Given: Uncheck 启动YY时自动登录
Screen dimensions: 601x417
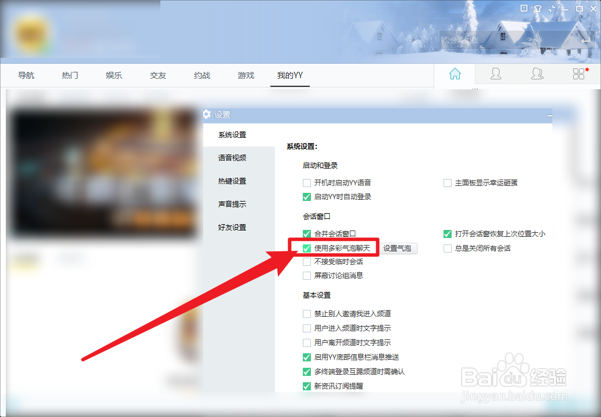Looking at the screenshot, I should [307, 197].
